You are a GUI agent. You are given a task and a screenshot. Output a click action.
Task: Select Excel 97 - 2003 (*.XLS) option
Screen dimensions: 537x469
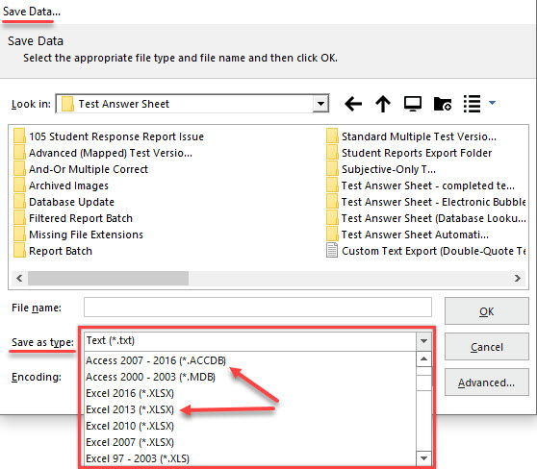pos(138,458)
